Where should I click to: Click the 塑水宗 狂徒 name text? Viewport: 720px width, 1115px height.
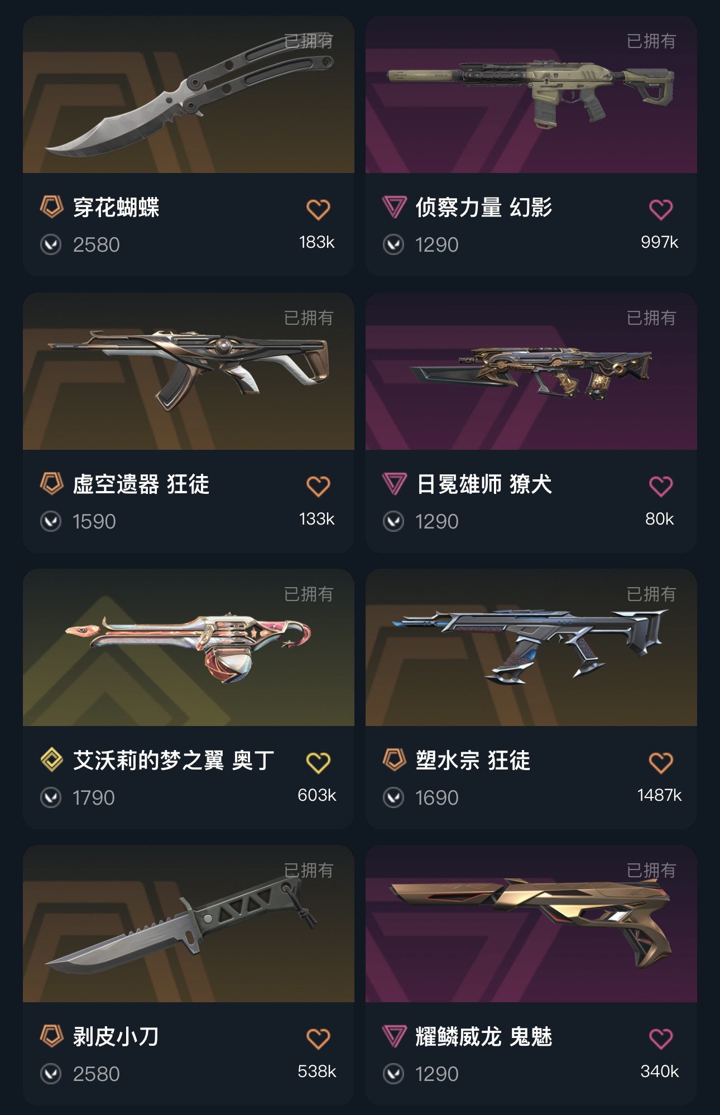473,761
